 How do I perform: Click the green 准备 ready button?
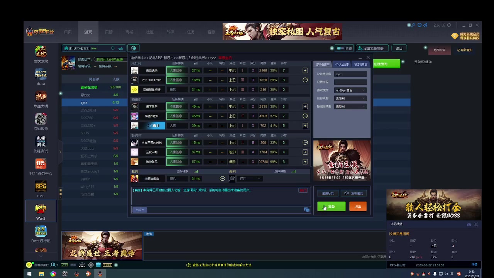click(x=332, y=207)
